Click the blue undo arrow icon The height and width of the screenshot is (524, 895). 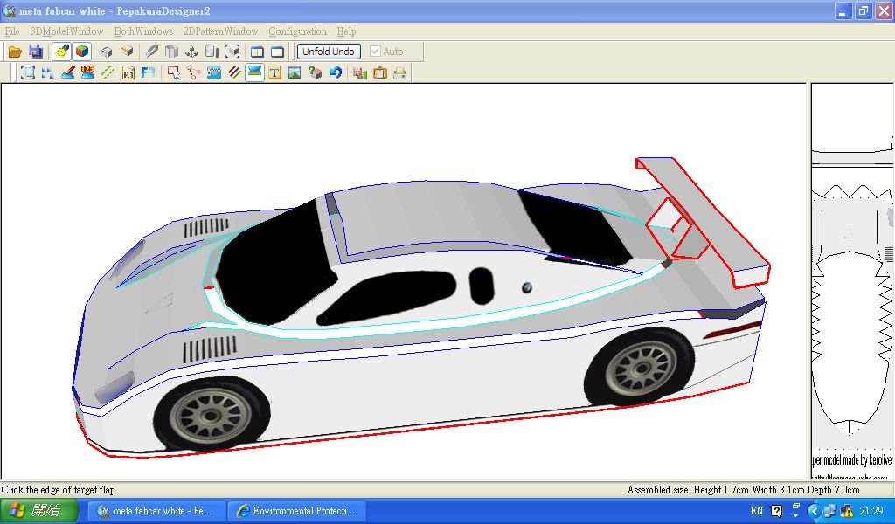coord(336,73)
